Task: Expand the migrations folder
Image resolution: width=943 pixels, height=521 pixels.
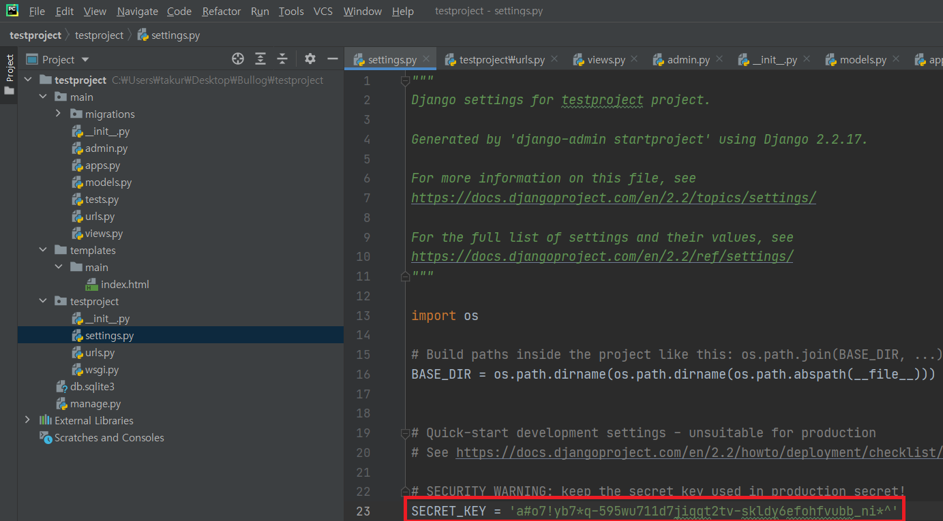Action: pos(59,114)
